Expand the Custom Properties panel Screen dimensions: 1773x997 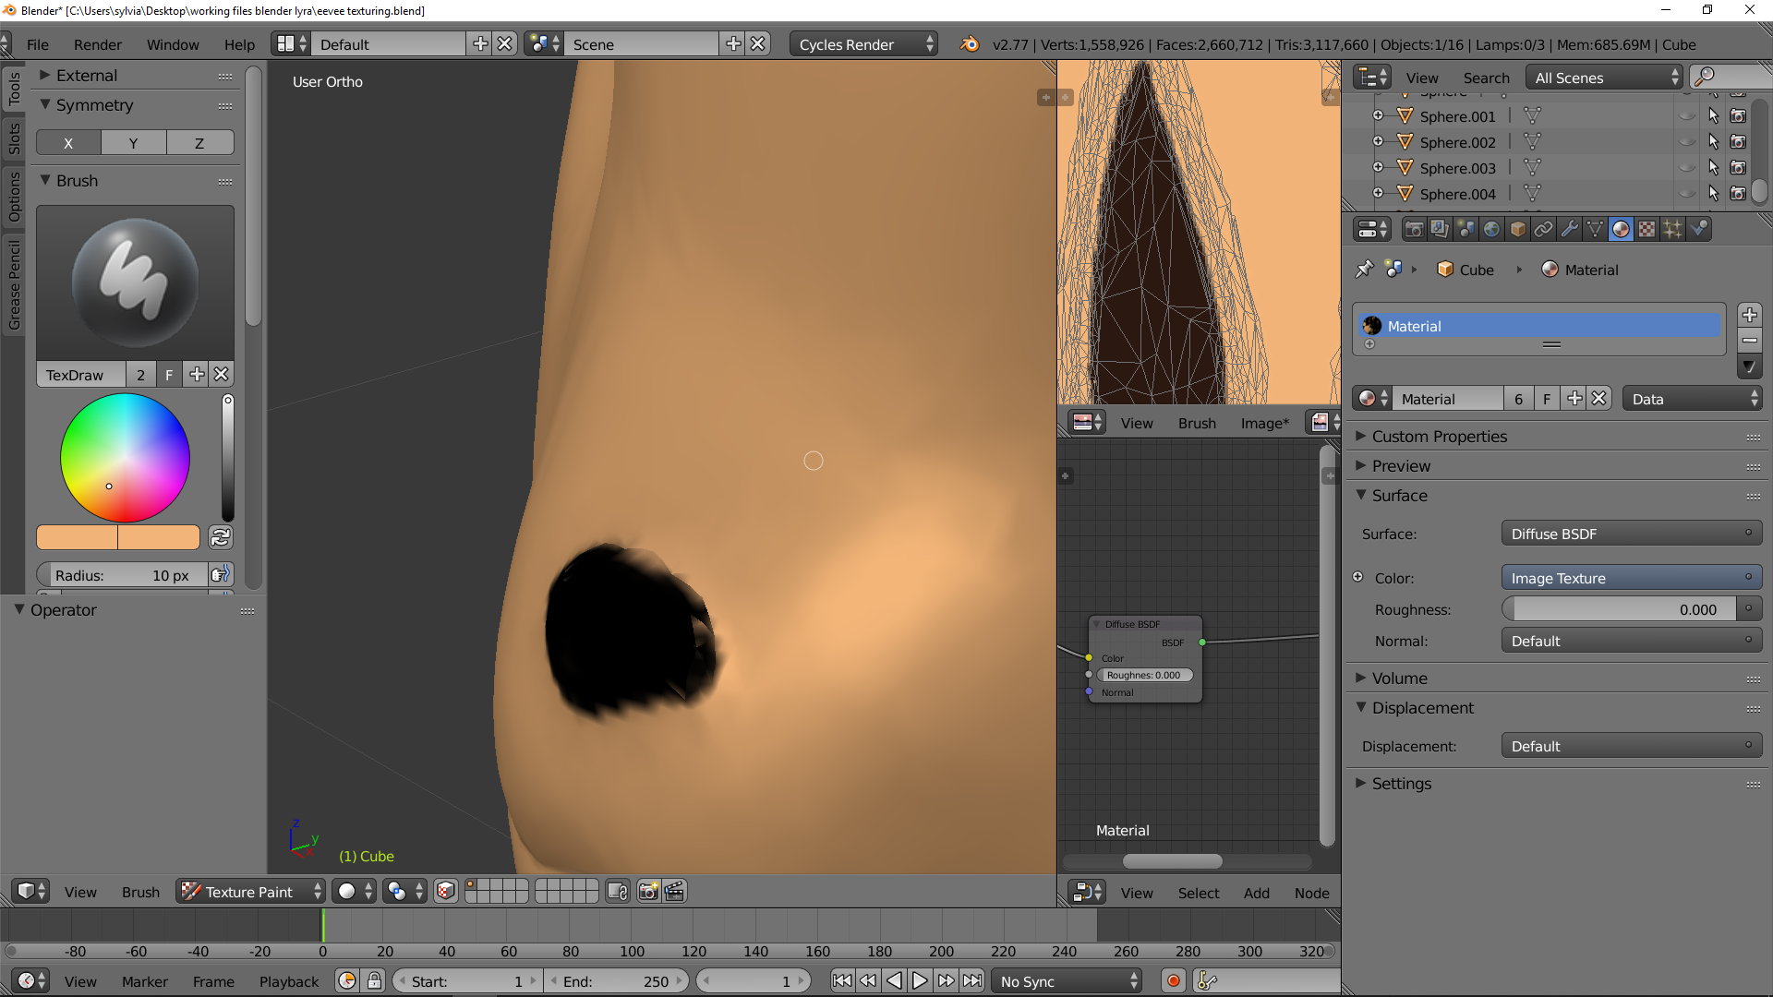pyautogui.click(x=1439, y=437)
